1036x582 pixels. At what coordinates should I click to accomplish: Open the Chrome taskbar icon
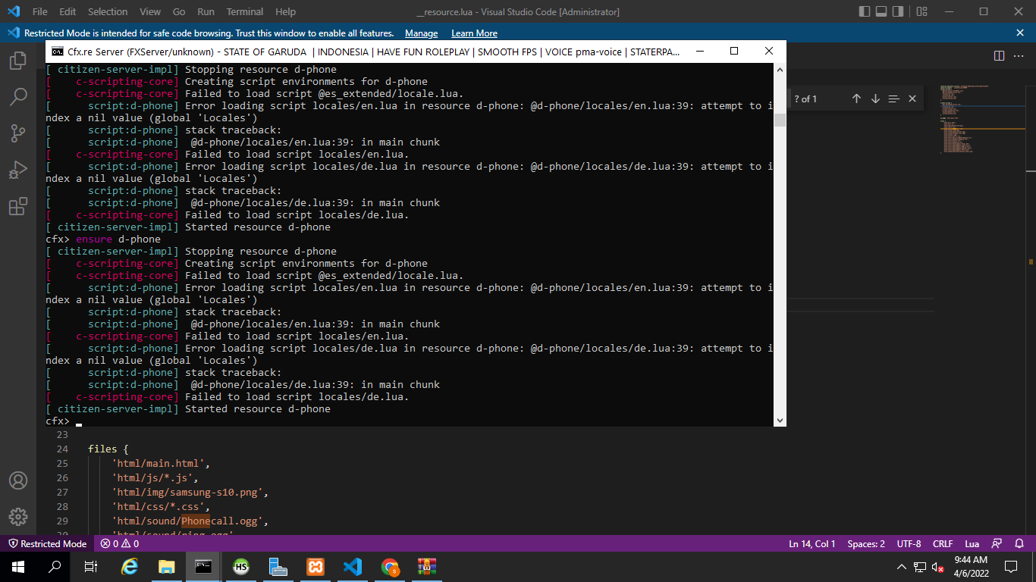coord(390,567)
